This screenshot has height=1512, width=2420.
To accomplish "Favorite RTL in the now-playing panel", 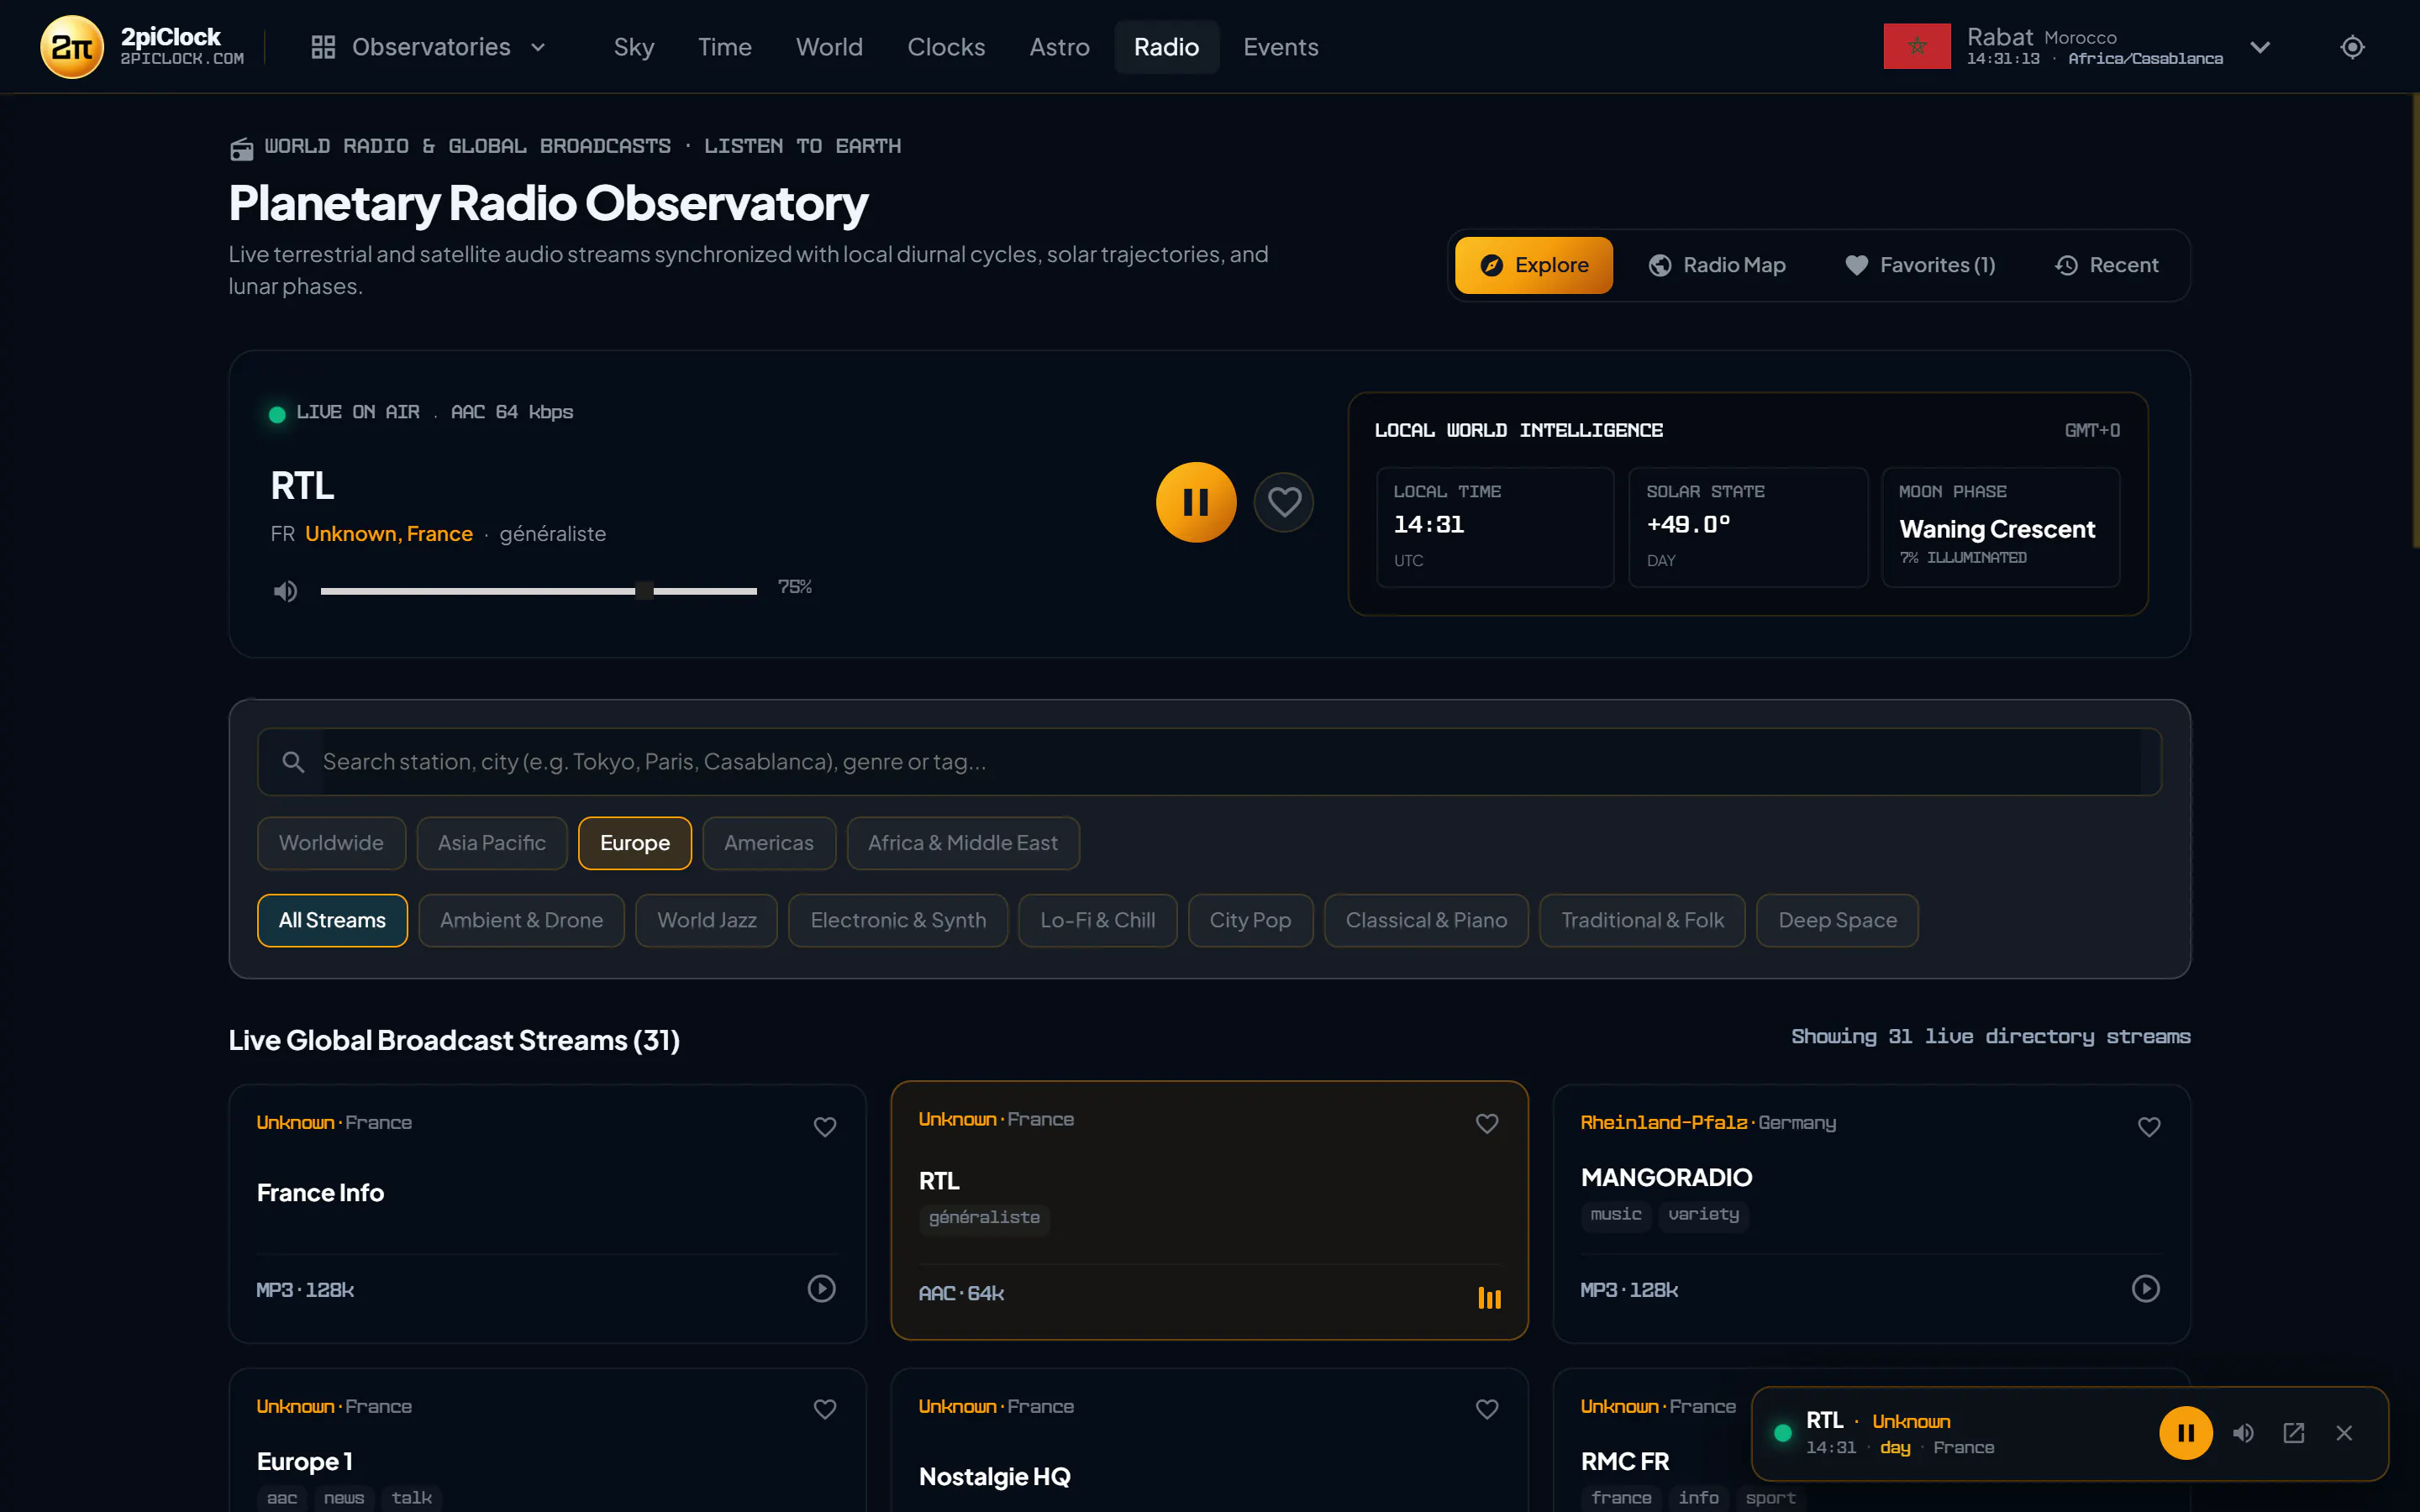I will click(1284, 502).
